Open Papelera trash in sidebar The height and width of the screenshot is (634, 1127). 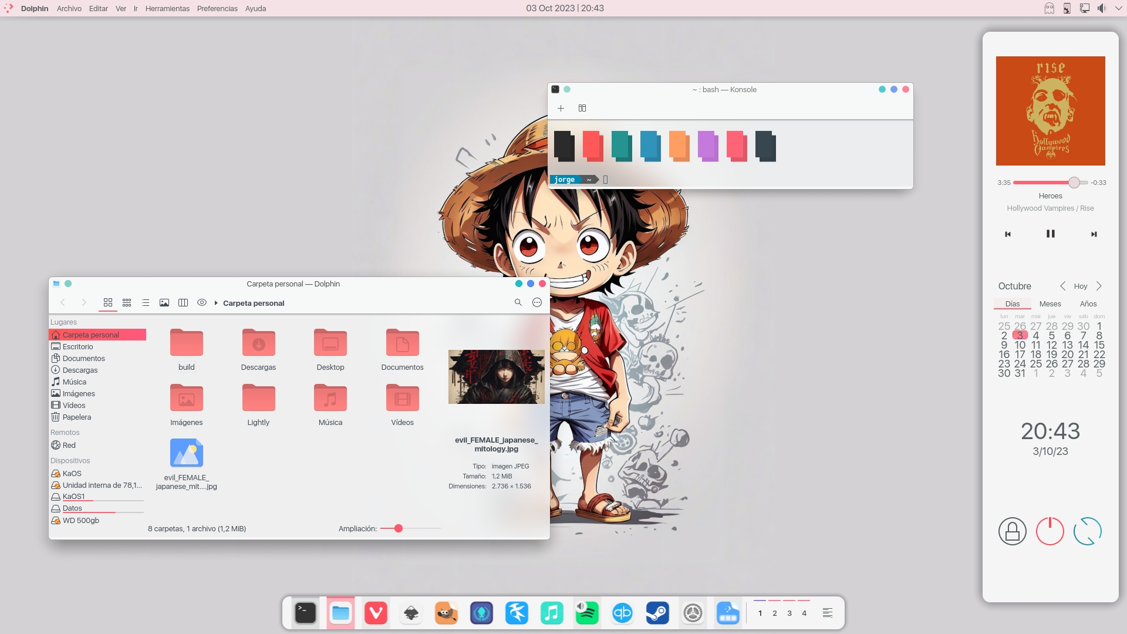(97, 417)
